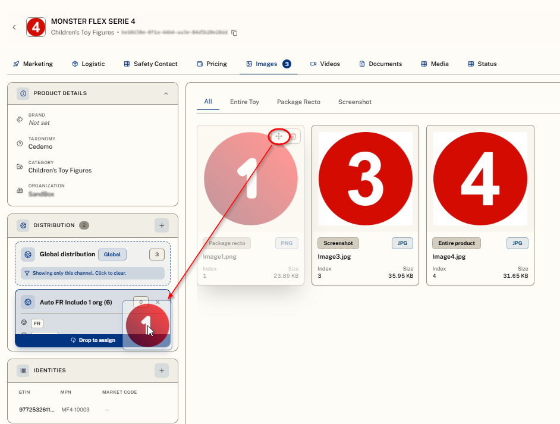Select the Auto FR Include 1 org (6) card
This screenshot has width=560, height=424.
93,318
